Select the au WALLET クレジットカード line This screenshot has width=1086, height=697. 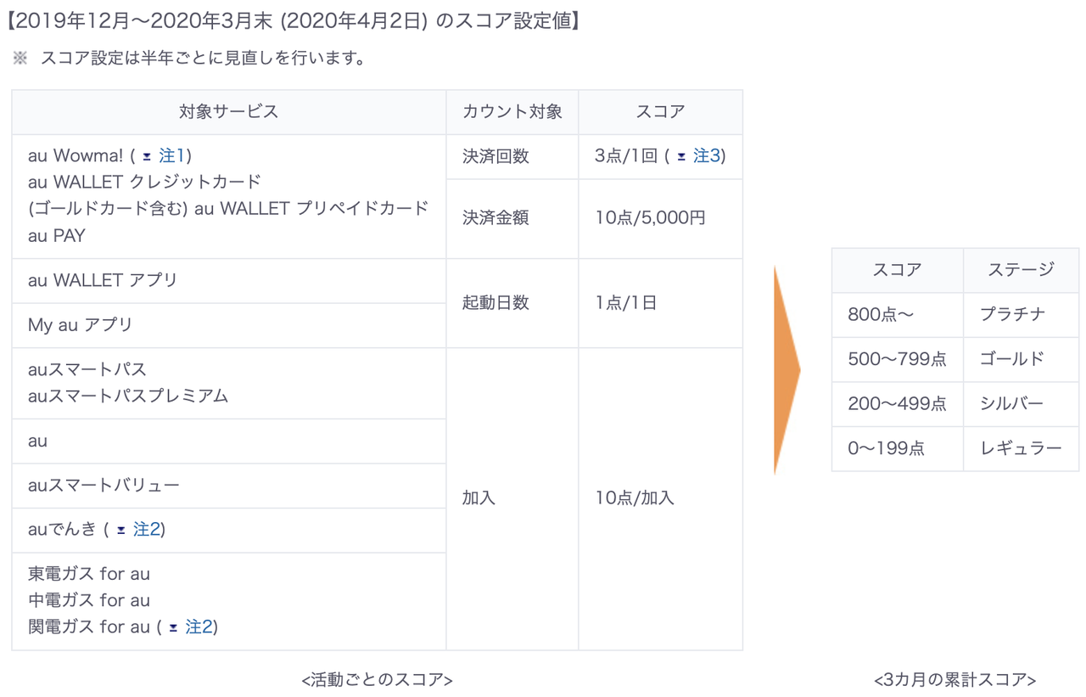pos(144,182)
